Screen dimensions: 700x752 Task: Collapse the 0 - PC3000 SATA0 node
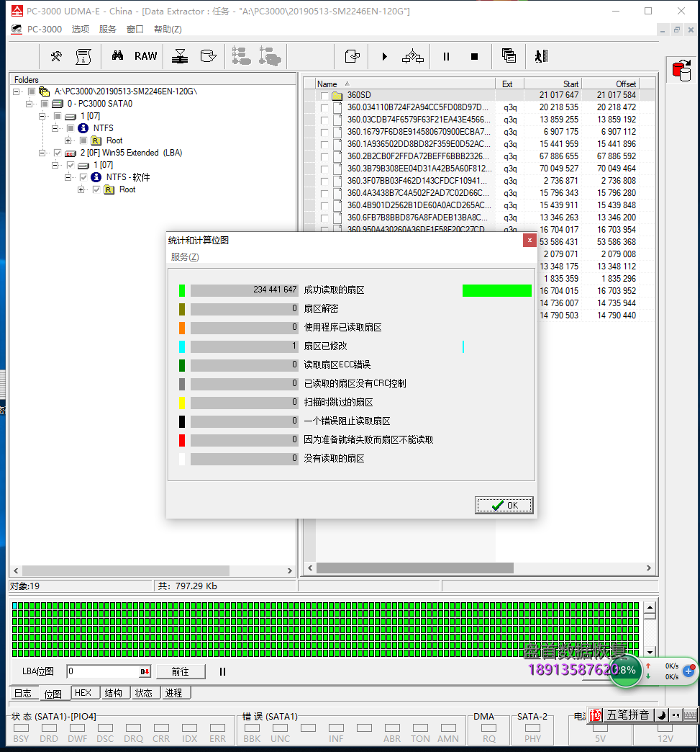point(28,103)
